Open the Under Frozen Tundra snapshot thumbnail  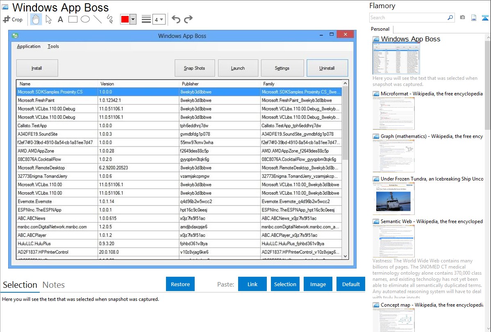pyautogui.click(x=393, y=199)
